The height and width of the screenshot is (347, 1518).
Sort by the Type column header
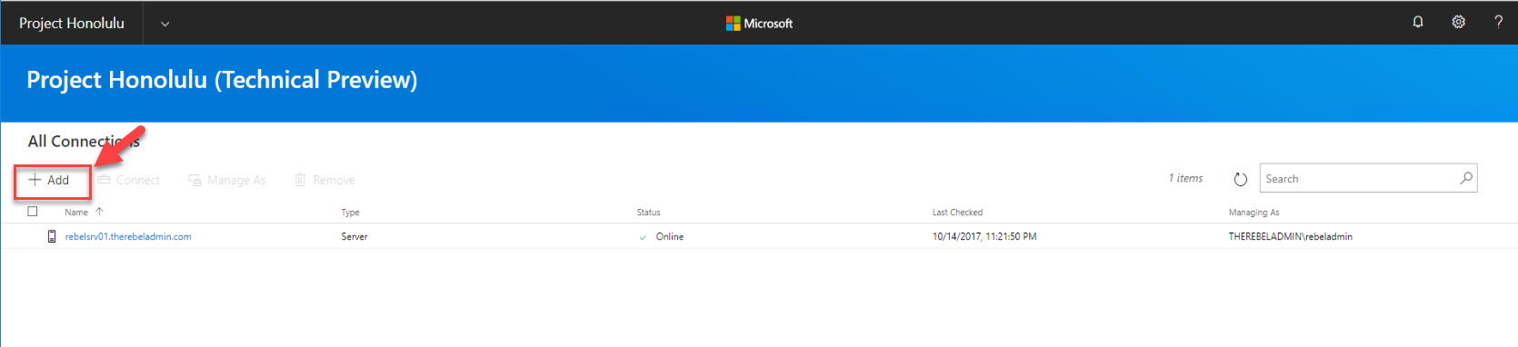(x=350, y=213)
